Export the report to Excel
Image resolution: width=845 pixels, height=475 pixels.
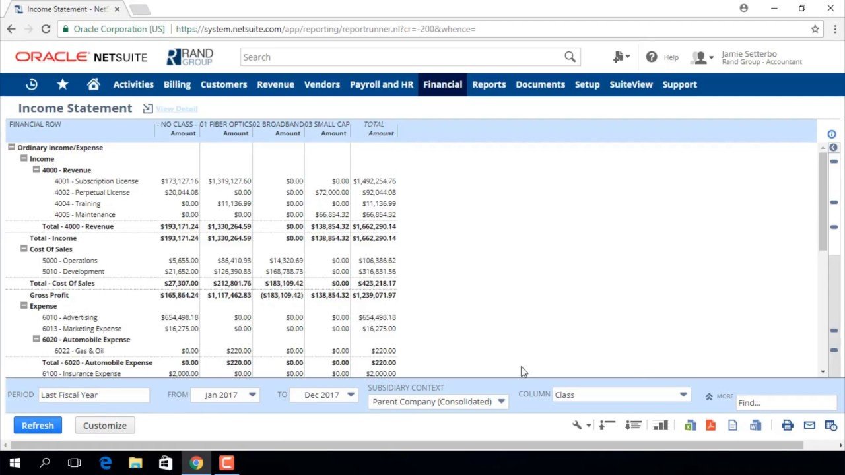click(691, 425)
